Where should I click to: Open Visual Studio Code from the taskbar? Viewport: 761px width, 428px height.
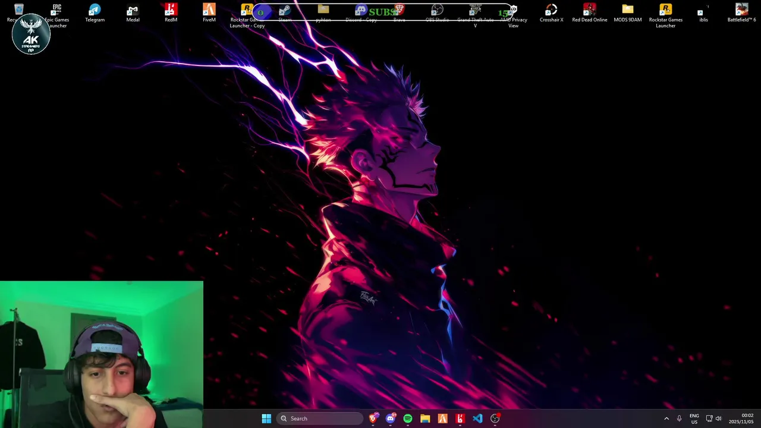pyautogui.click(x=477, y=418)
